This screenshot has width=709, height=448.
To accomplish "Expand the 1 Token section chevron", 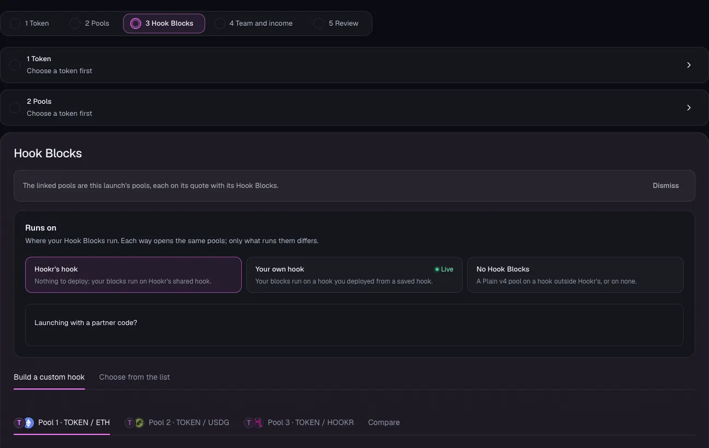I will 689,65.
